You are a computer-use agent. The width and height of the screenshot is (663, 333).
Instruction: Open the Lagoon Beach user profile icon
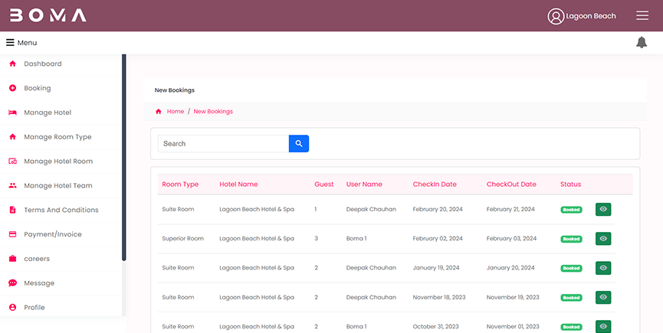556,16
